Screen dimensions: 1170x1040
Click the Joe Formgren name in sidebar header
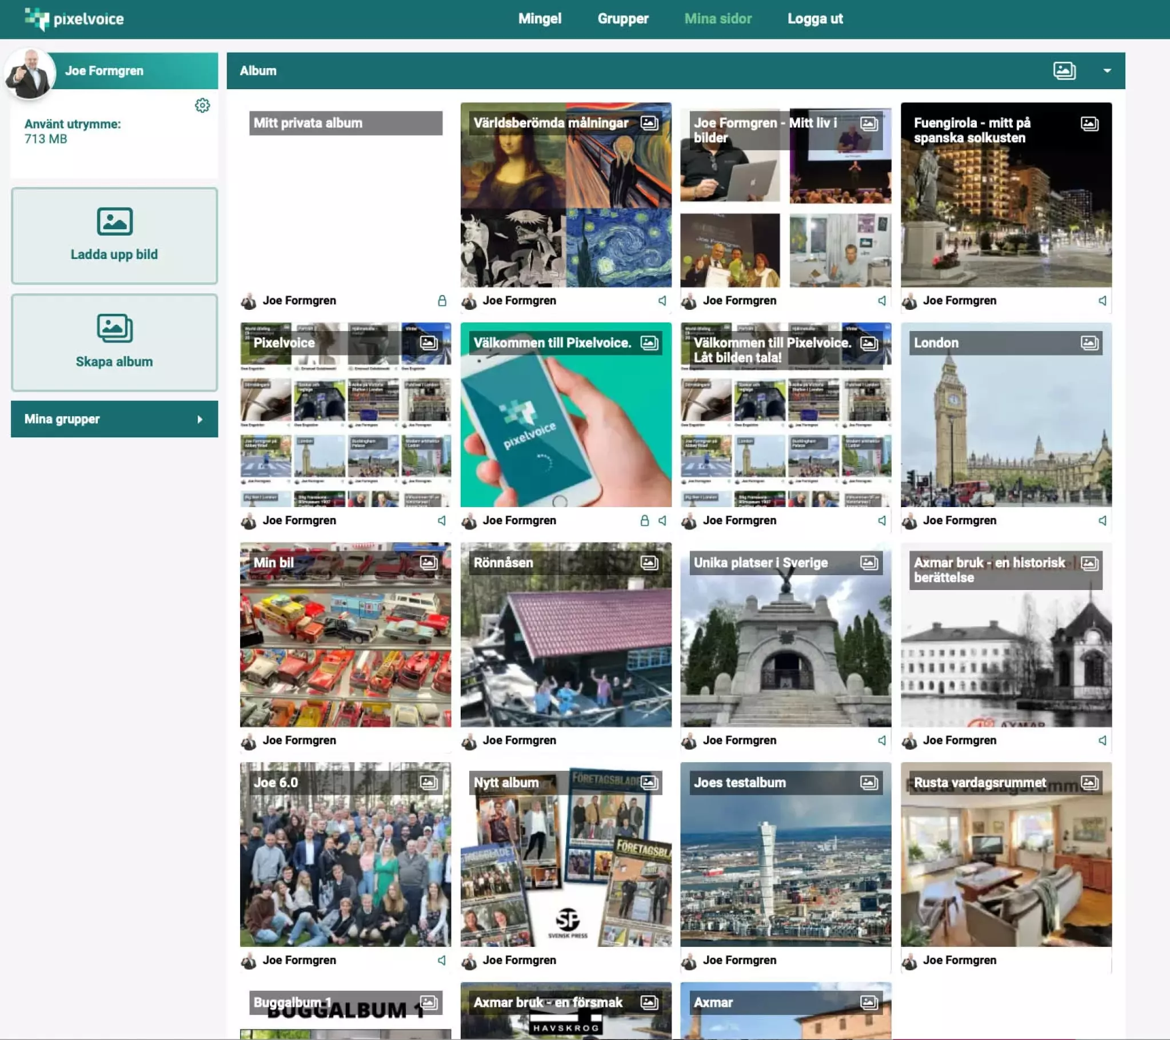tap(104, 71)
